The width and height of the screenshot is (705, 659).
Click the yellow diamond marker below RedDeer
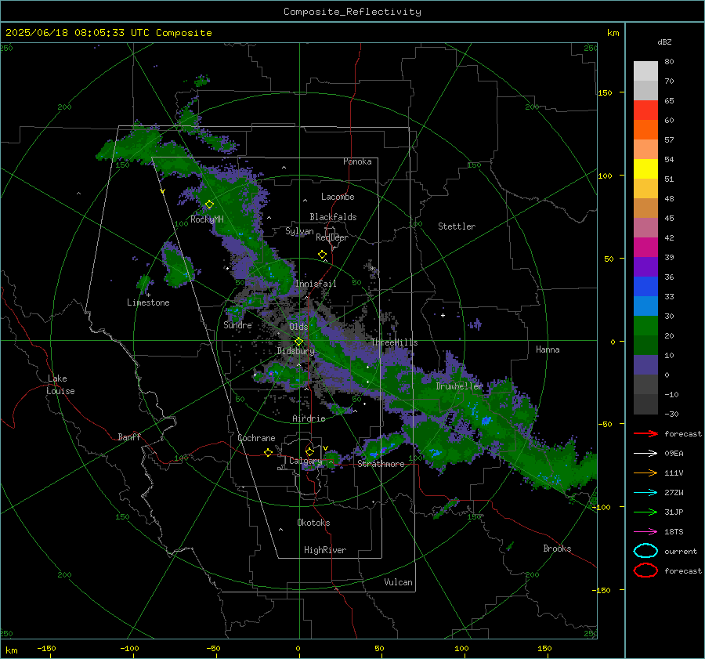click(x=322, y=255)
